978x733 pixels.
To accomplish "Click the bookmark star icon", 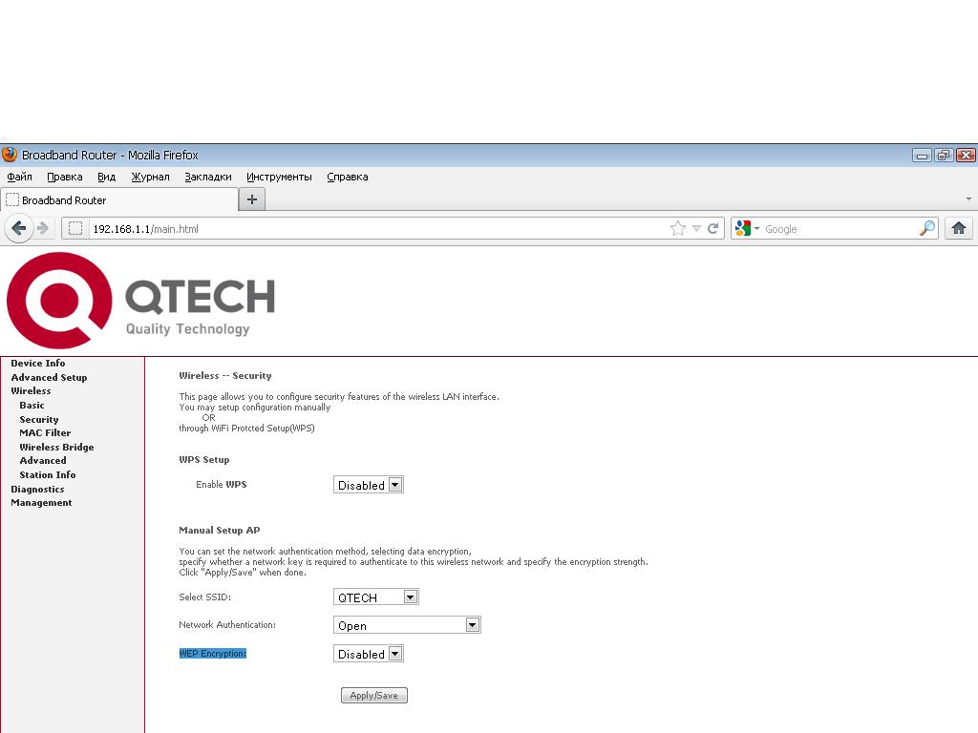I will pyautogui.click(x=678, y=229).
